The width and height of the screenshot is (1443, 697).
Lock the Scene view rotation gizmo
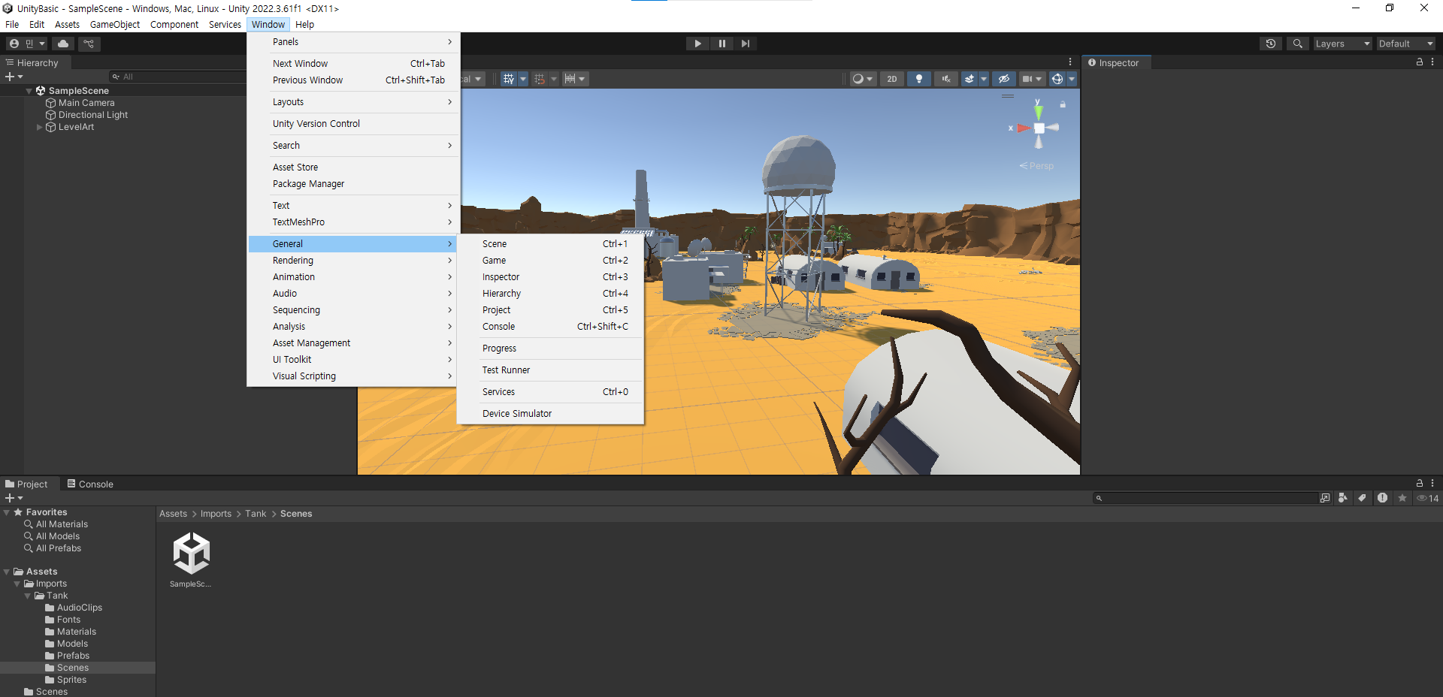1063,104
